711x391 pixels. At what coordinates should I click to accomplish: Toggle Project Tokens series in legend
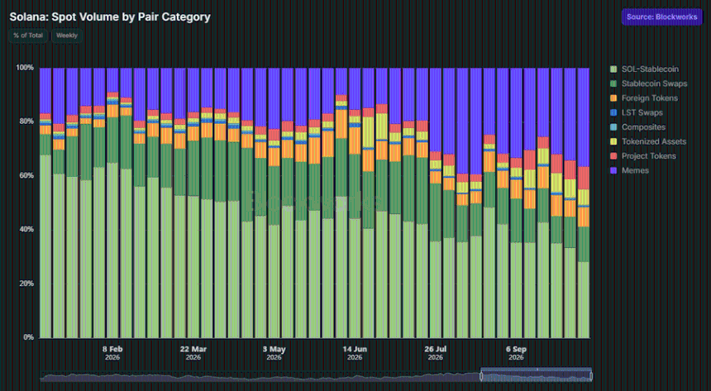[643, 156]
